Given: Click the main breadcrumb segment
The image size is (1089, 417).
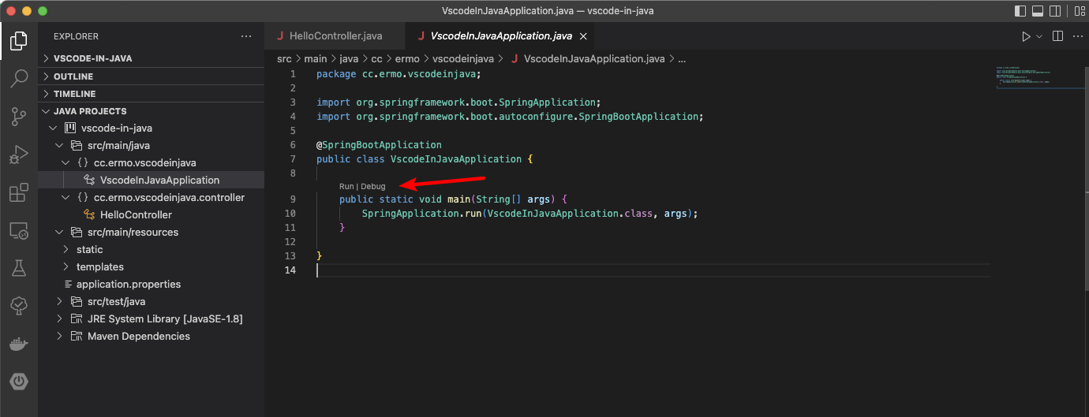Looking at the screenshot, I should coord(316,58).
